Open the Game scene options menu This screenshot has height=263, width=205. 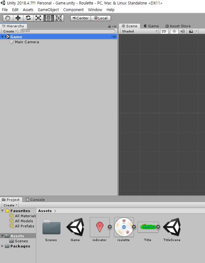click(114, 37)
